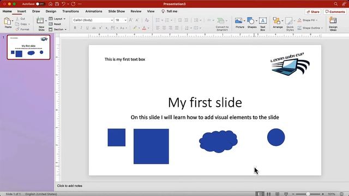The width and height of the screenshot is (349, 196).
Task: Toggle Superscript formatting
Action: [100, 28]
